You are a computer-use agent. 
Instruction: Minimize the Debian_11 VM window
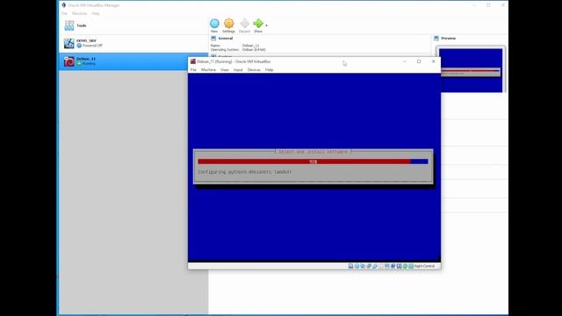tap(405, 61)
